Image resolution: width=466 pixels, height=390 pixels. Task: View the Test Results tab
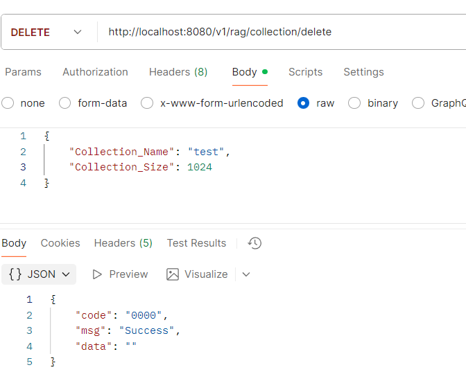click(x=196, y=243)
